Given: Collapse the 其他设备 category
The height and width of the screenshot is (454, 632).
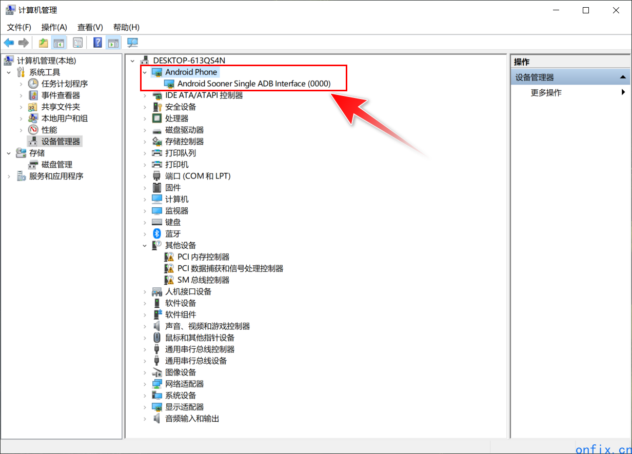Looking at the screenshot, I should tap(145, 246).
